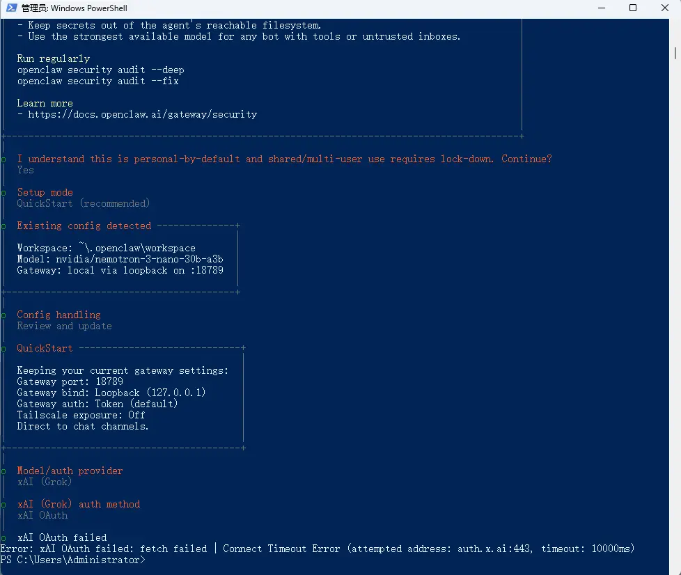This screenshot has height=575, width=681.
Task: Click the "Yes" answer text
Action: 25,171
